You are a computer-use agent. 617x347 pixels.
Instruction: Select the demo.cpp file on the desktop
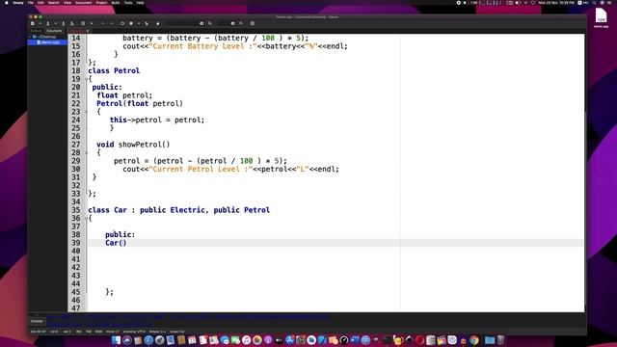601,17
